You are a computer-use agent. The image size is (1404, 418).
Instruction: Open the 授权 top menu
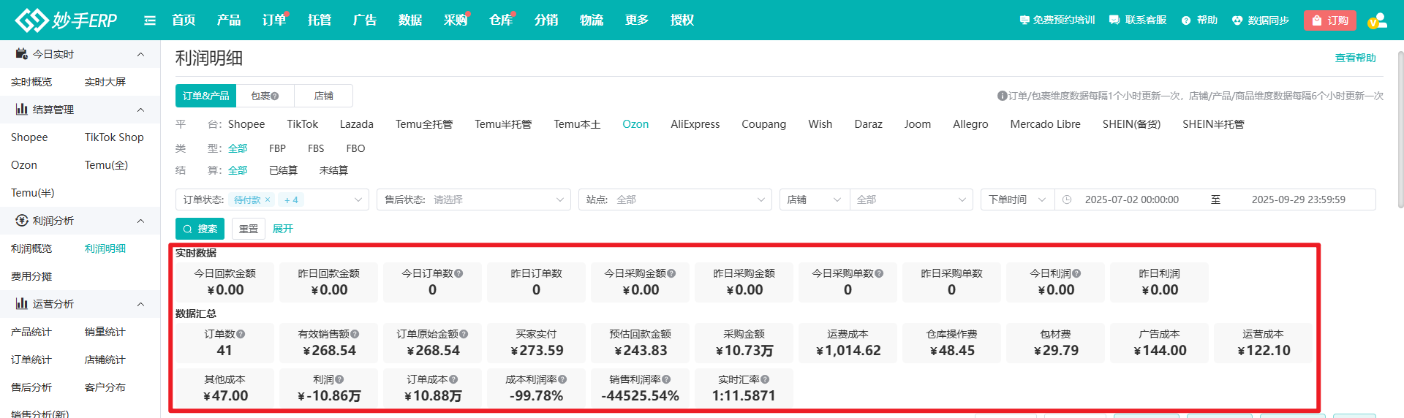(682, 20)
